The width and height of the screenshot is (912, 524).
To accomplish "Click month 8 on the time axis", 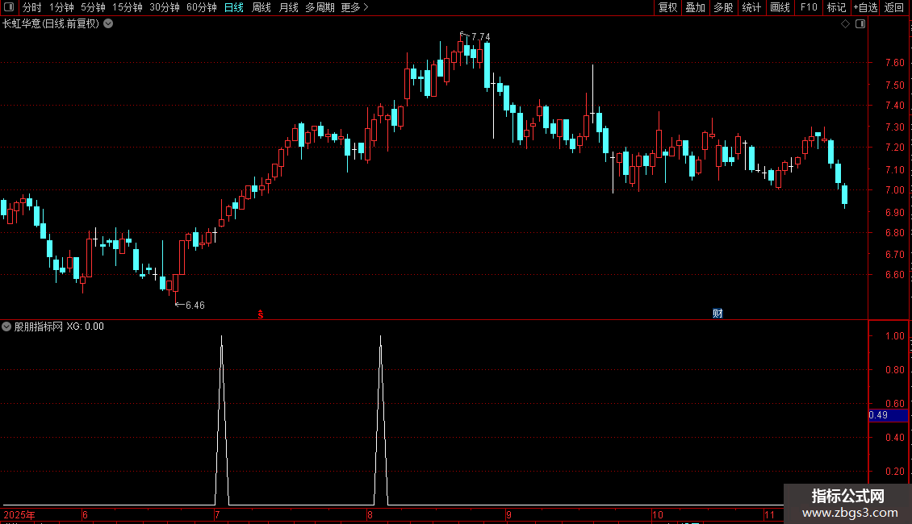I will tap(370, 514).
